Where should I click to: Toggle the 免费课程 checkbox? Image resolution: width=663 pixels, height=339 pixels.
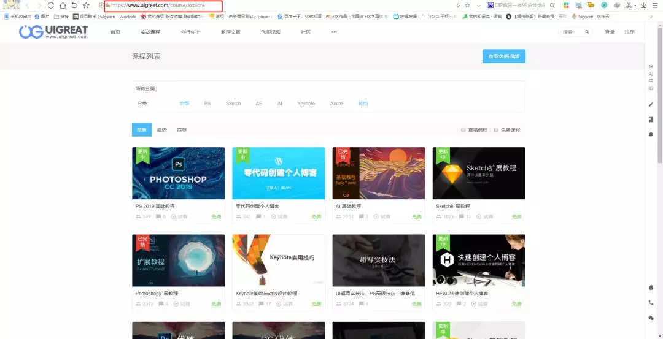(x=496, y=130)
